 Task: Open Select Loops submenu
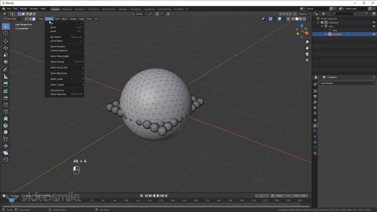coord(64,79)
